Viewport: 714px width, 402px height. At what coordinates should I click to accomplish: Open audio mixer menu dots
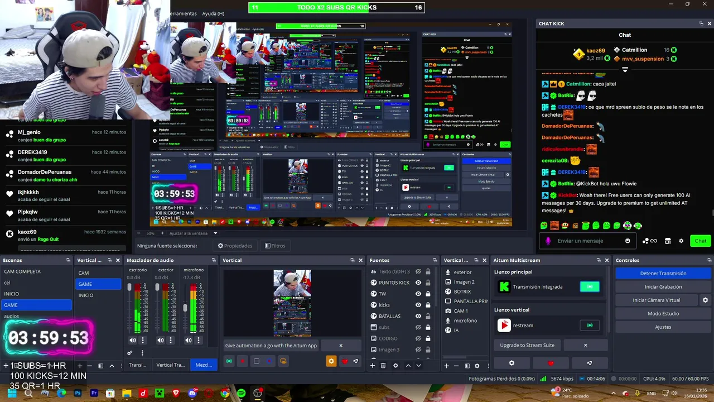click(x=142, y=353)
